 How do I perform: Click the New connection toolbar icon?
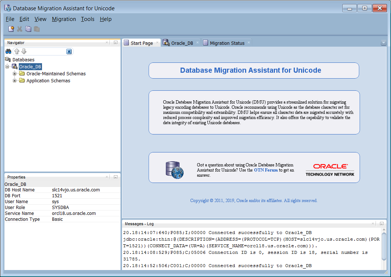tap(11, 29)
